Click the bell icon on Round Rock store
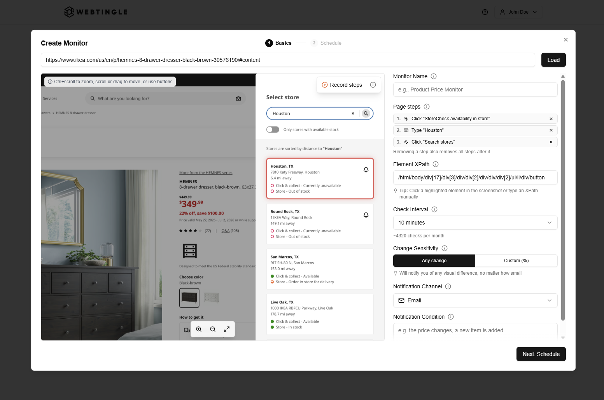Screen dimensions: 604x400 (x=366, y=215)
